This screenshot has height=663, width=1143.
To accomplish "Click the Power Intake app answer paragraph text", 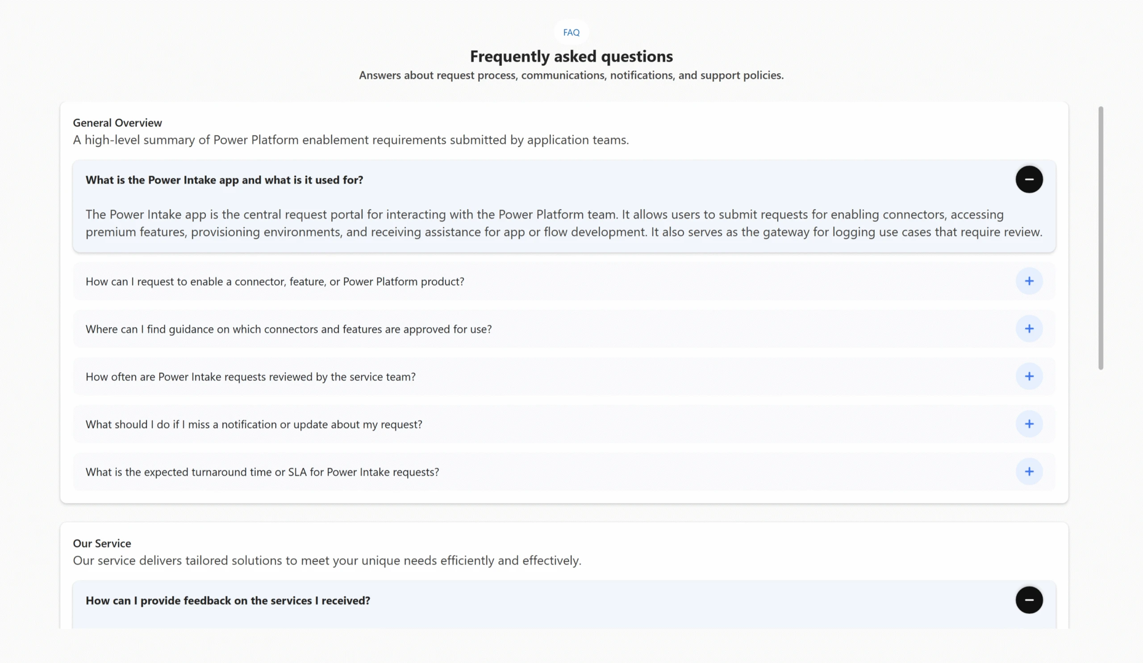I will coord(544,223).
